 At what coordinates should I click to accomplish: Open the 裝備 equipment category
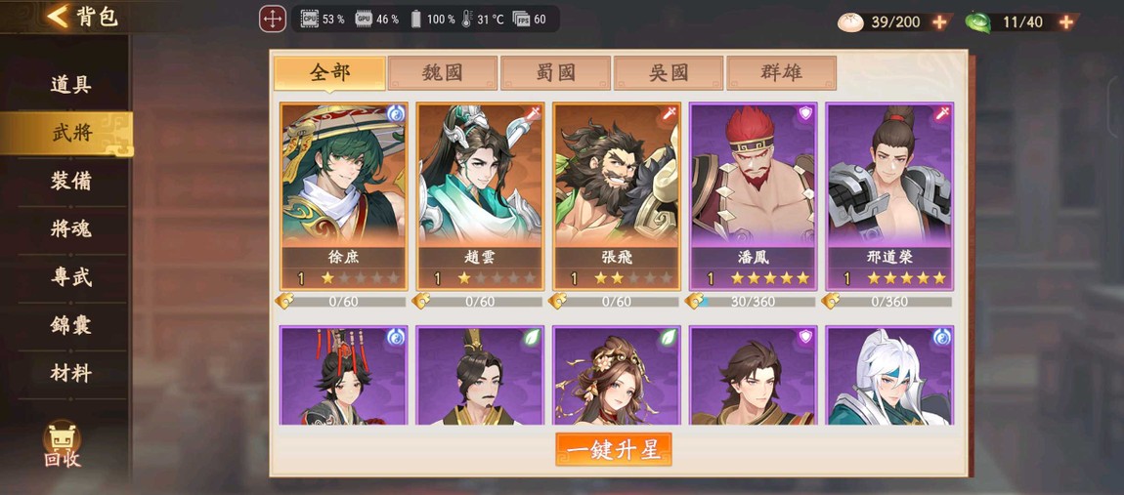[x=71, y=181]
